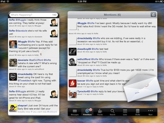Select the 'test test' mention text
This screenshot has width=164, height=123.
coord(104,49)
